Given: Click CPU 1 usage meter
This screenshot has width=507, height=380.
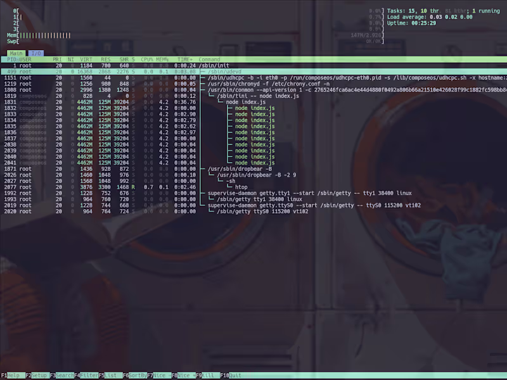Looking at the screenshot, I should (x=198, y=17).
